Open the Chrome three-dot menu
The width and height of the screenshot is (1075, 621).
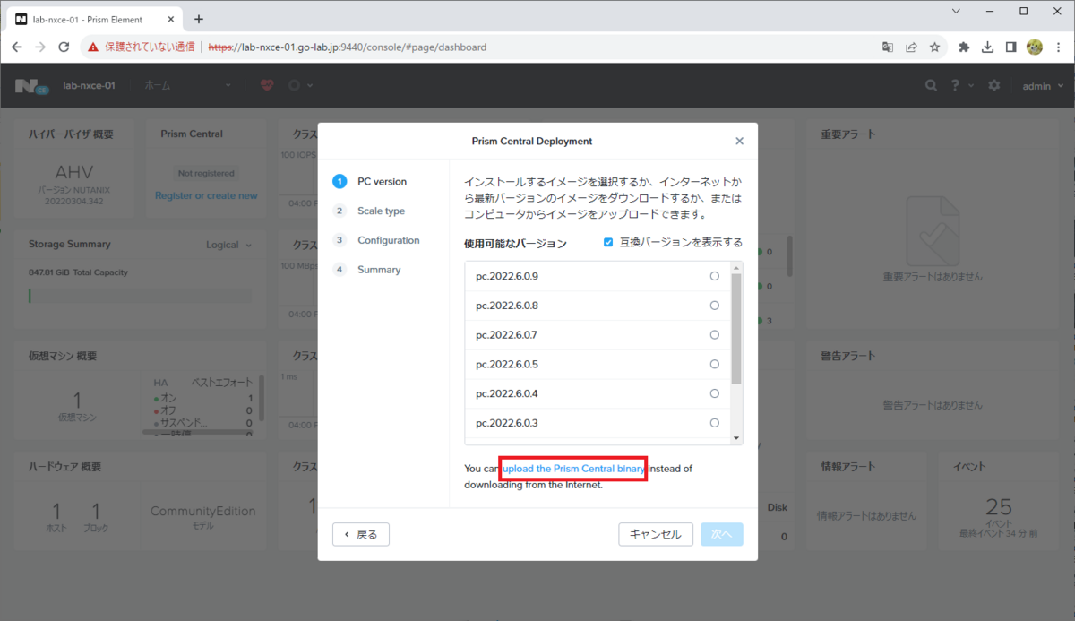click(1058, 47)
